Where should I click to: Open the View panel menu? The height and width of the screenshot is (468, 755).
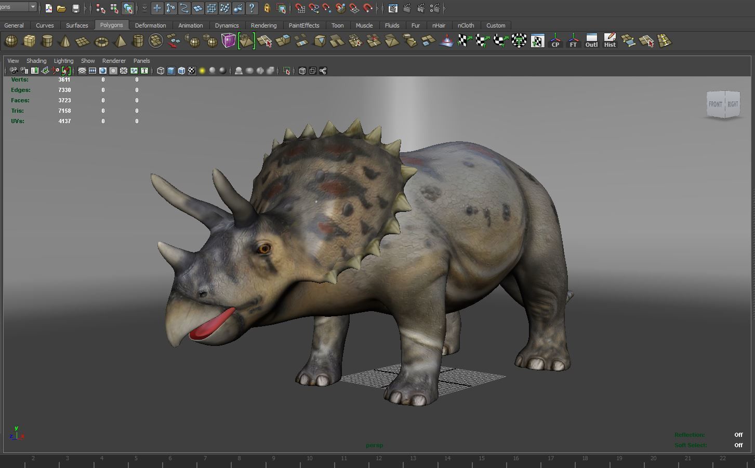click(13, 61)
